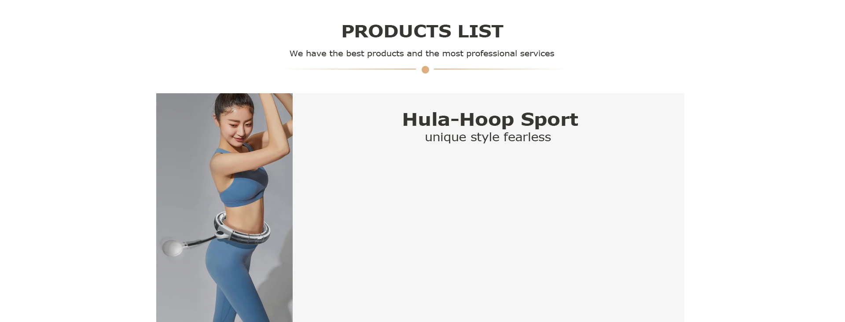Click the word 'Hula-Hoop' in product title

[x=458, y=120]
